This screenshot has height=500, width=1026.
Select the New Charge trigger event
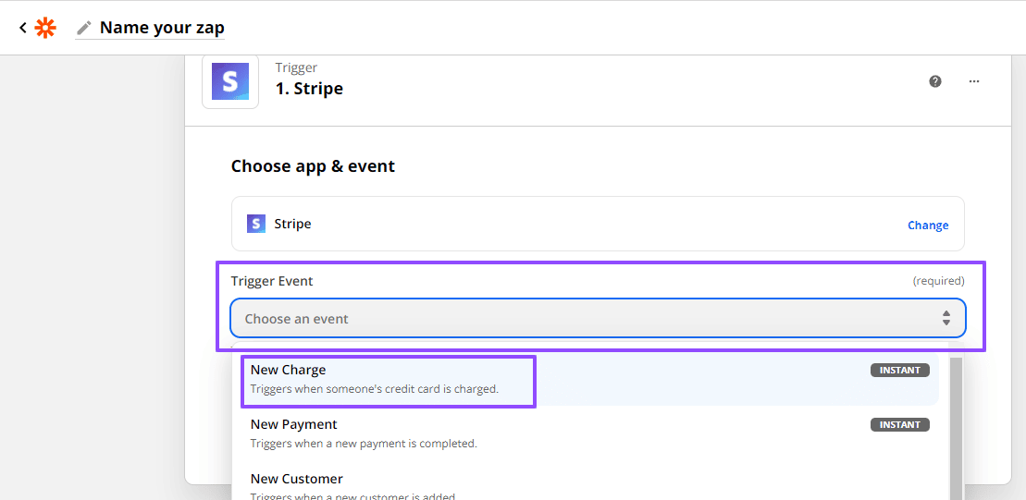click(389, 379)
